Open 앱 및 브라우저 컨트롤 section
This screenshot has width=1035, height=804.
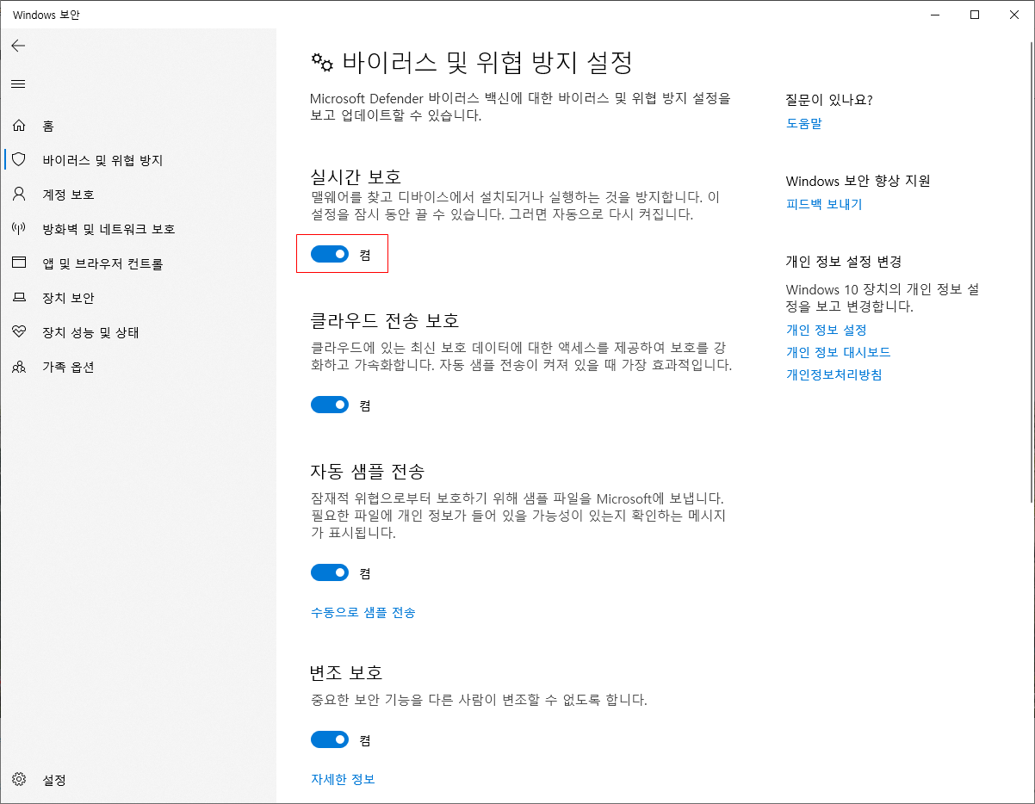(x=138, y=263)
